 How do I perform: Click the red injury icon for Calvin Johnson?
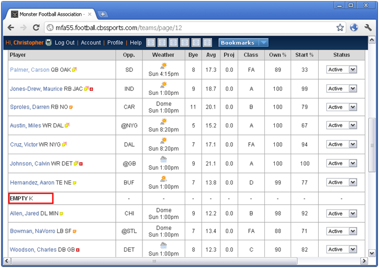(81, 164)
